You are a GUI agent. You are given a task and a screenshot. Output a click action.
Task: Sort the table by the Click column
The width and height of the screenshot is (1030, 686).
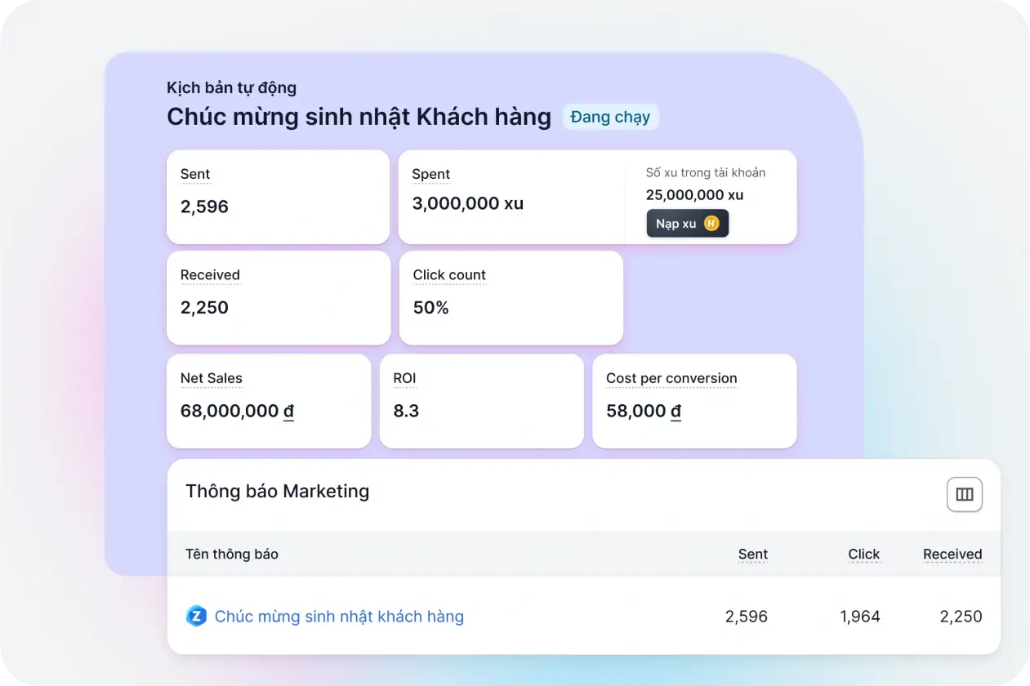(x=863, y=554)
